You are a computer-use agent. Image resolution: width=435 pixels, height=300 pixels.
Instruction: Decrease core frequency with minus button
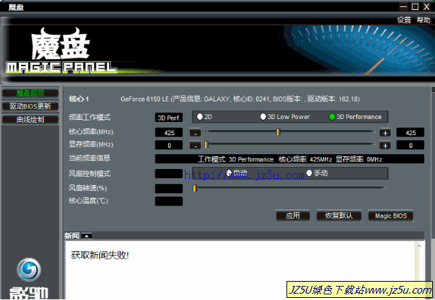coord(195,133)
